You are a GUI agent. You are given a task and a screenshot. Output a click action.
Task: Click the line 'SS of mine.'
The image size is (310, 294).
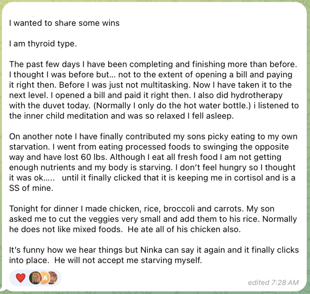31,188
